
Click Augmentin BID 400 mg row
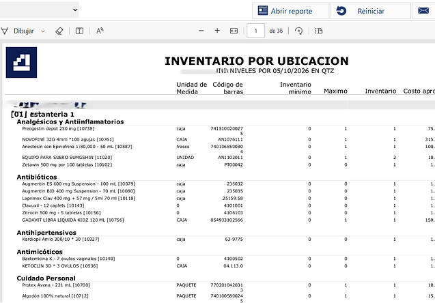pos(79,191)
